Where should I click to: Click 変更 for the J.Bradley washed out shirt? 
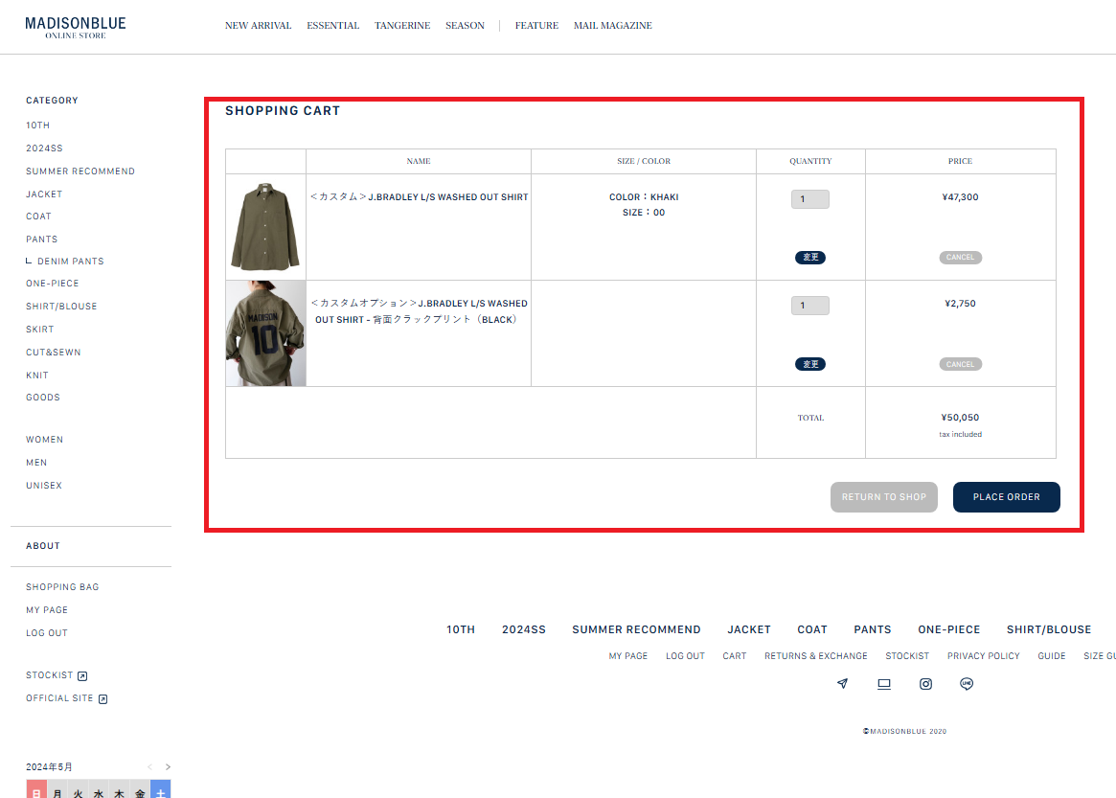tap(810, 257)
